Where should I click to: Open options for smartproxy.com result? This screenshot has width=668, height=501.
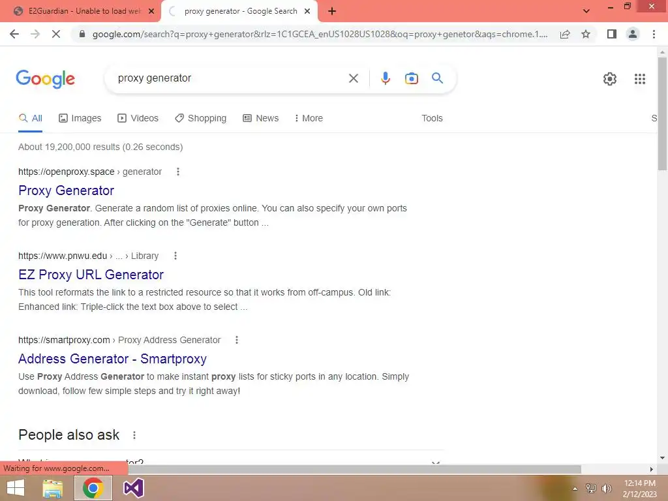click(x=237, y=340)
